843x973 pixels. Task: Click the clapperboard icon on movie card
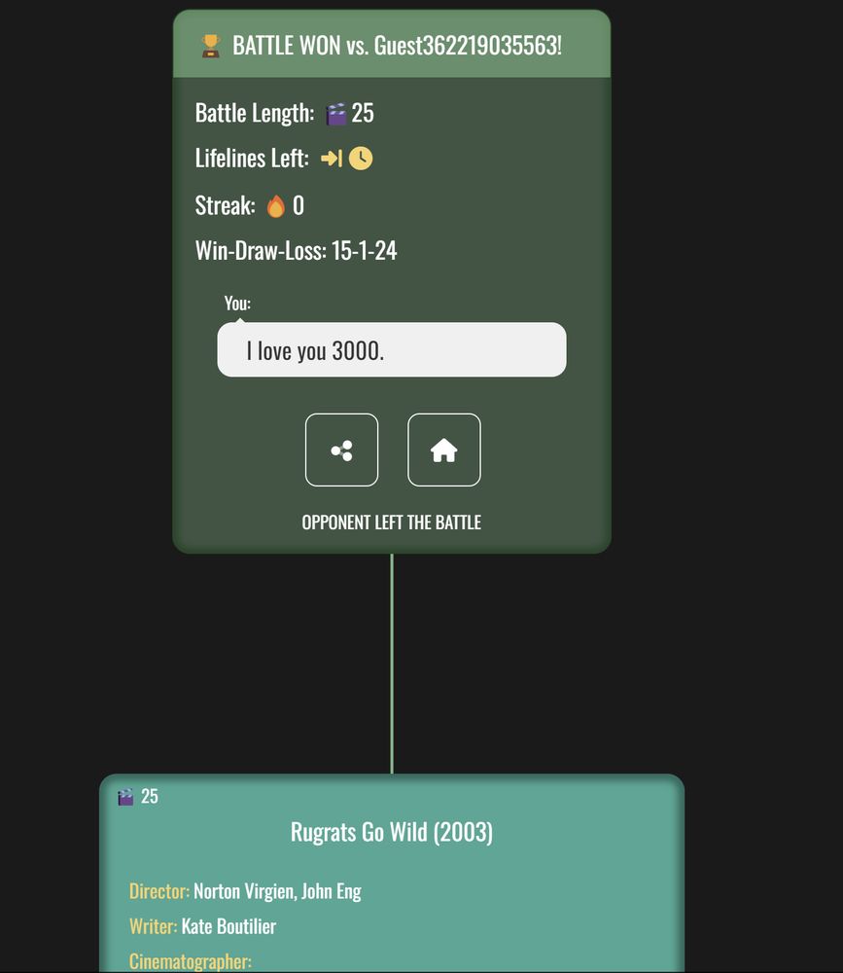[x=125, y=797]
